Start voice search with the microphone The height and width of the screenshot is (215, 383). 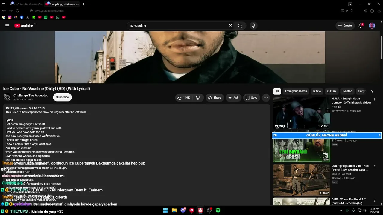tap(253, 26)
